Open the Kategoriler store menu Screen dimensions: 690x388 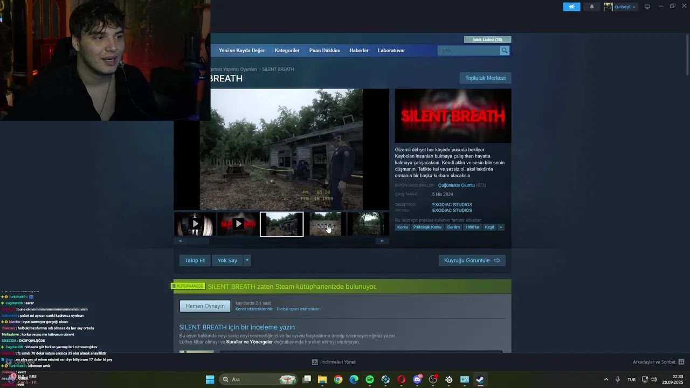tap(287, 51)
